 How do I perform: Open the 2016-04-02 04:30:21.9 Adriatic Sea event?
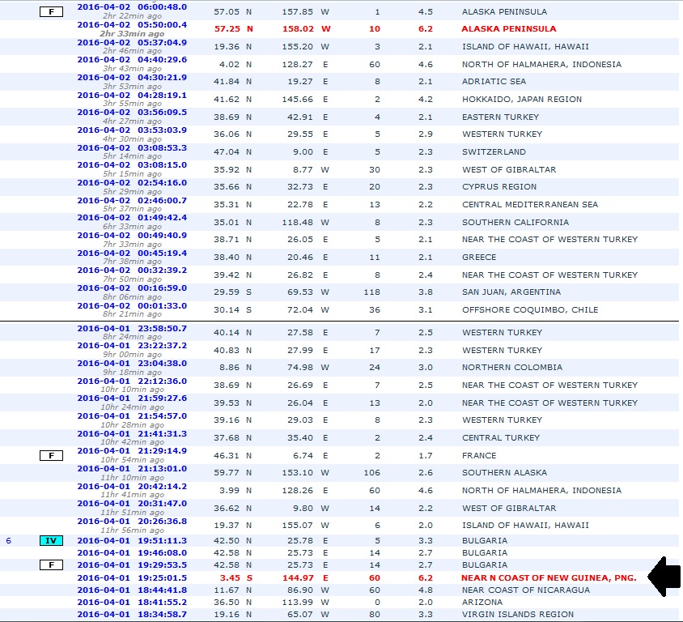[x=132, y=78]
